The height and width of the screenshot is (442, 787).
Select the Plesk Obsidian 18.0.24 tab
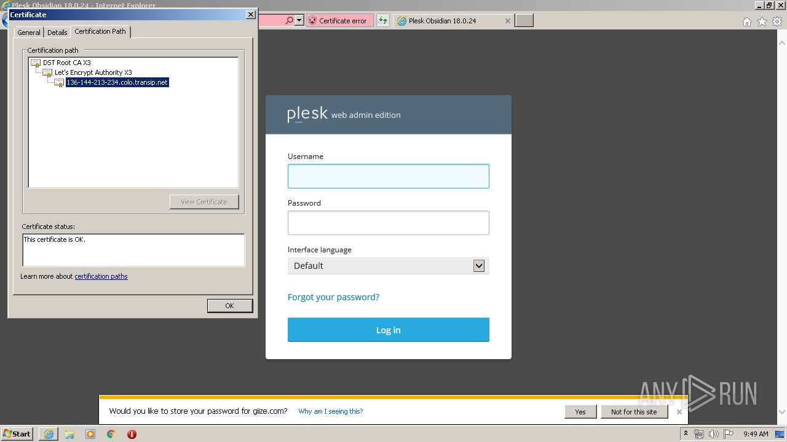pos(453,20)
